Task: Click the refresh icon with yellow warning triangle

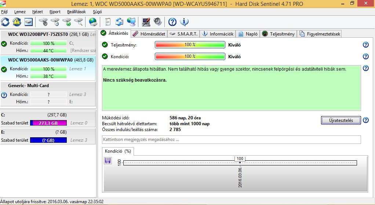Action: 17,22
